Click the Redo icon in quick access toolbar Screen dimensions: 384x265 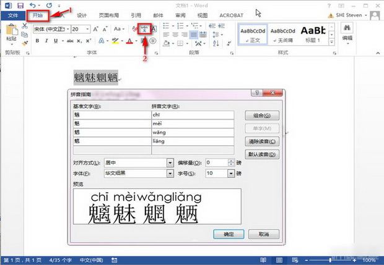pyautogui.click(x=49, y=6)
